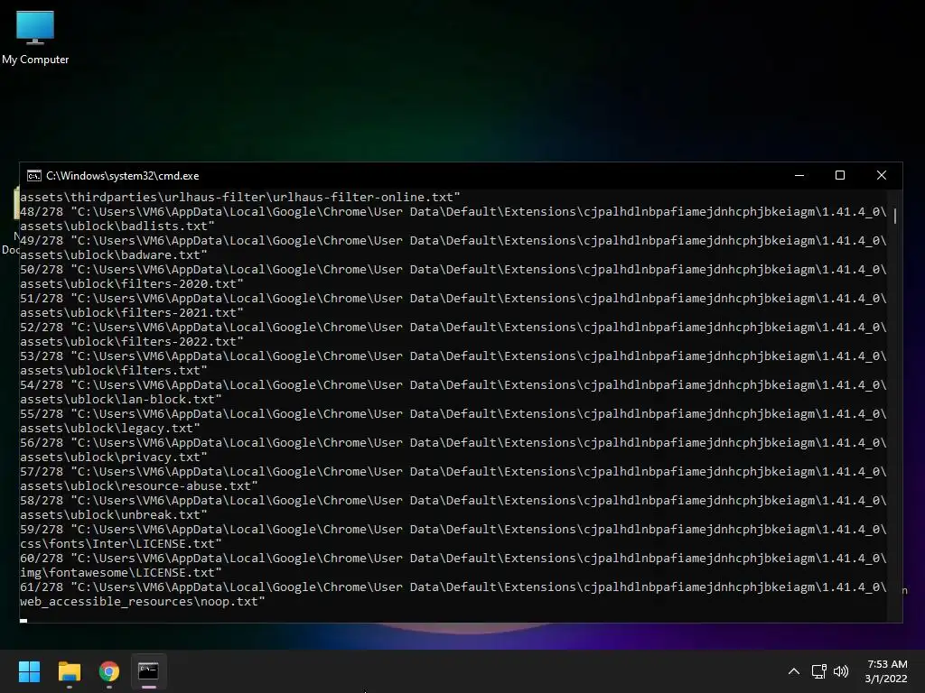Click the line starting with 54/278
Image resolution: width=925 pixels, height=693 pixels.
[x=453, y=384]
